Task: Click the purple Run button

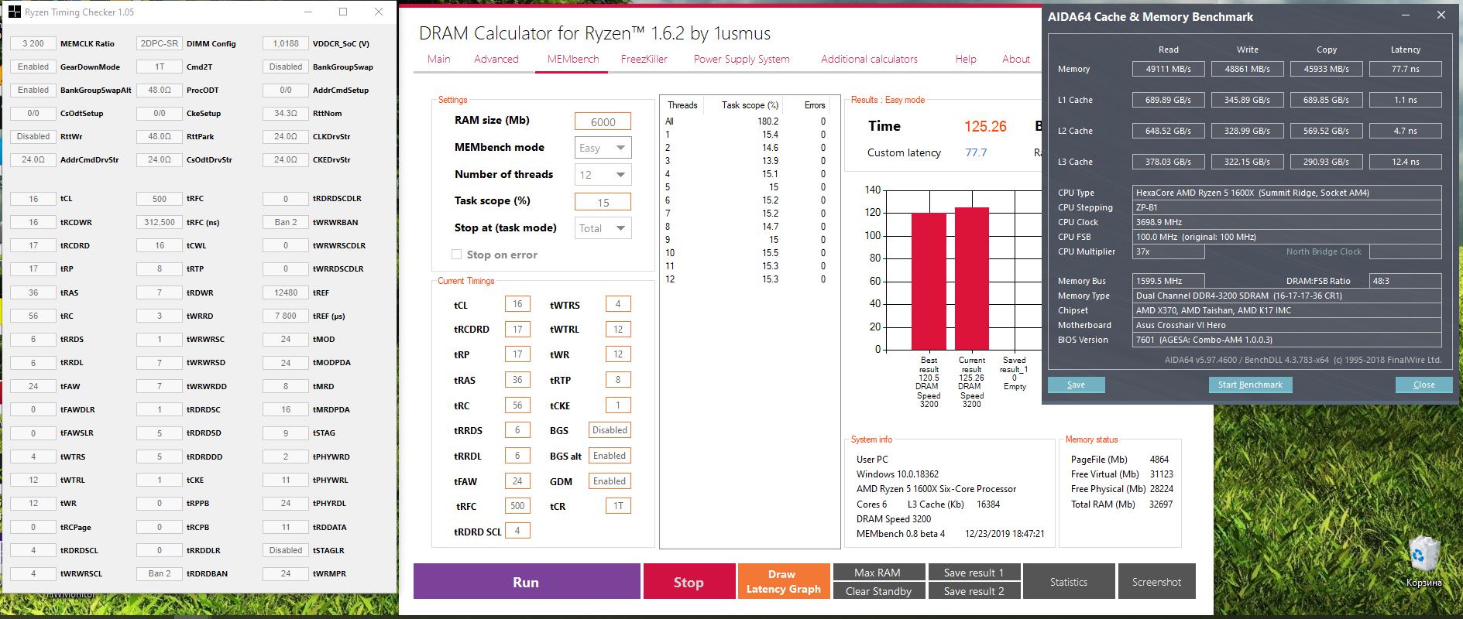Action: [x=527, y=581]
